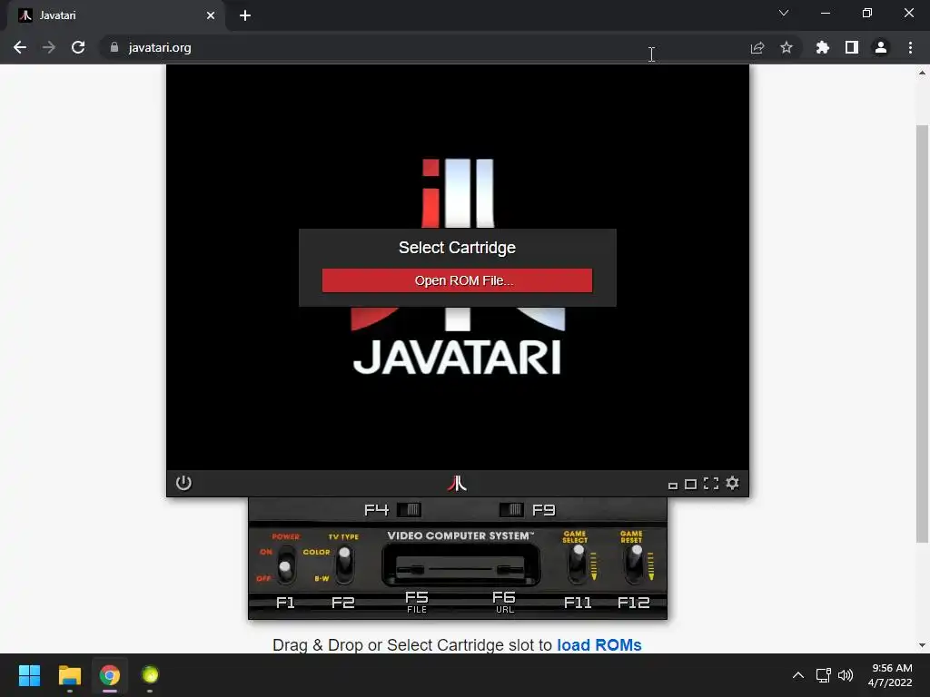Click the cartridge slot on console
Image resolution: width=930 pixels, height=697 pixels.
(460, 564)
